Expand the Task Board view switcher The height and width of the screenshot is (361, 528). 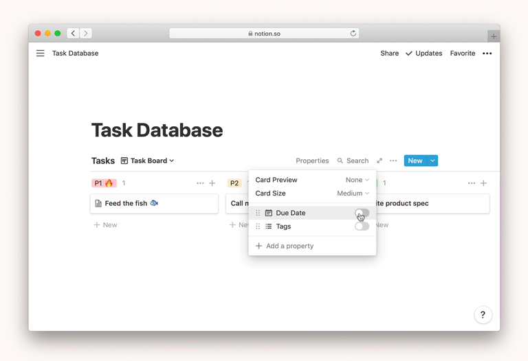pyautogui.click(x=147, y=161)
